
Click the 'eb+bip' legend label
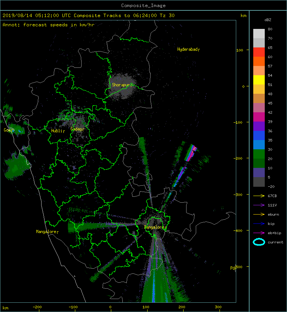tap(275, 233)
